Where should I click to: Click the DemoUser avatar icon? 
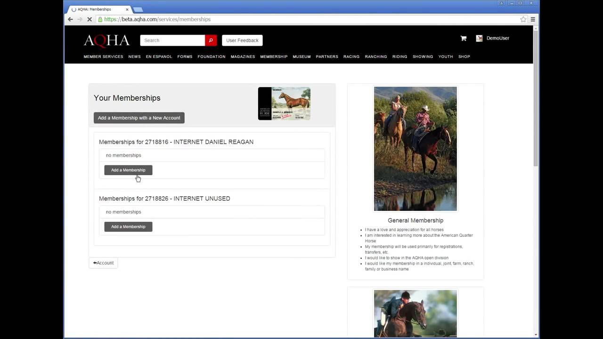click(479, 38)
